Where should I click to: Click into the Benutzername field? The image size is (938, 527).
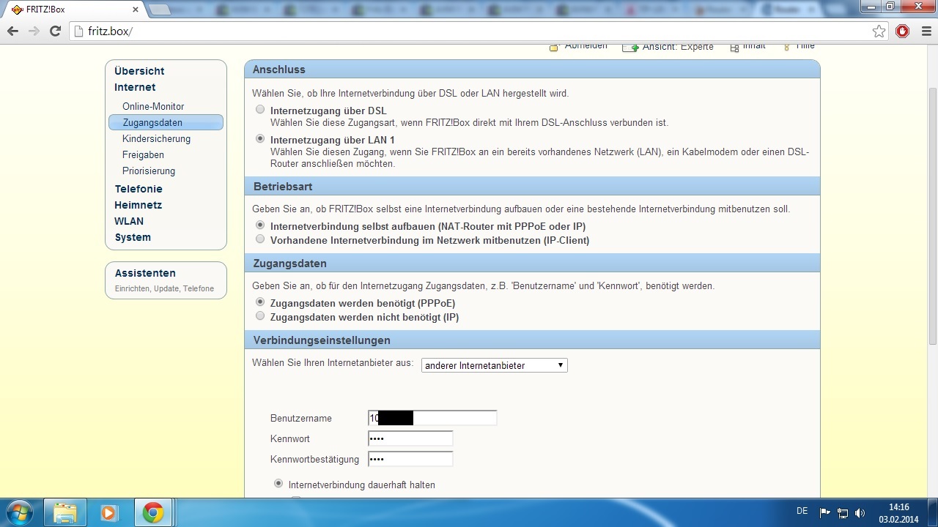tap(432, 418)
